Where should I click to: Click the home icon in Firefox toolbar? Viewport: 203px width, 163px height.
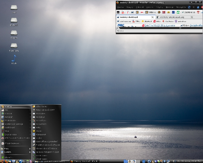[x=198, y=7]
